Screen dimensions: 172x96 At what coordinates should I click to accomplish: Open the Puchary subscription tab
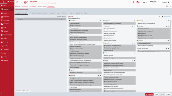coord(65,13)
